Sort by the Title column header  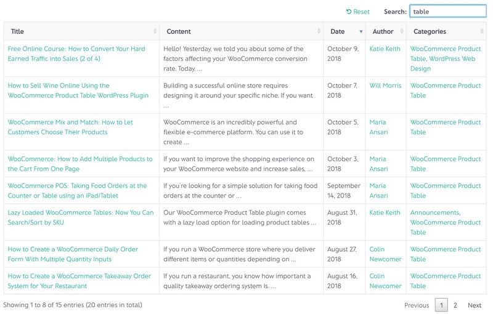[x=81, y=31]
